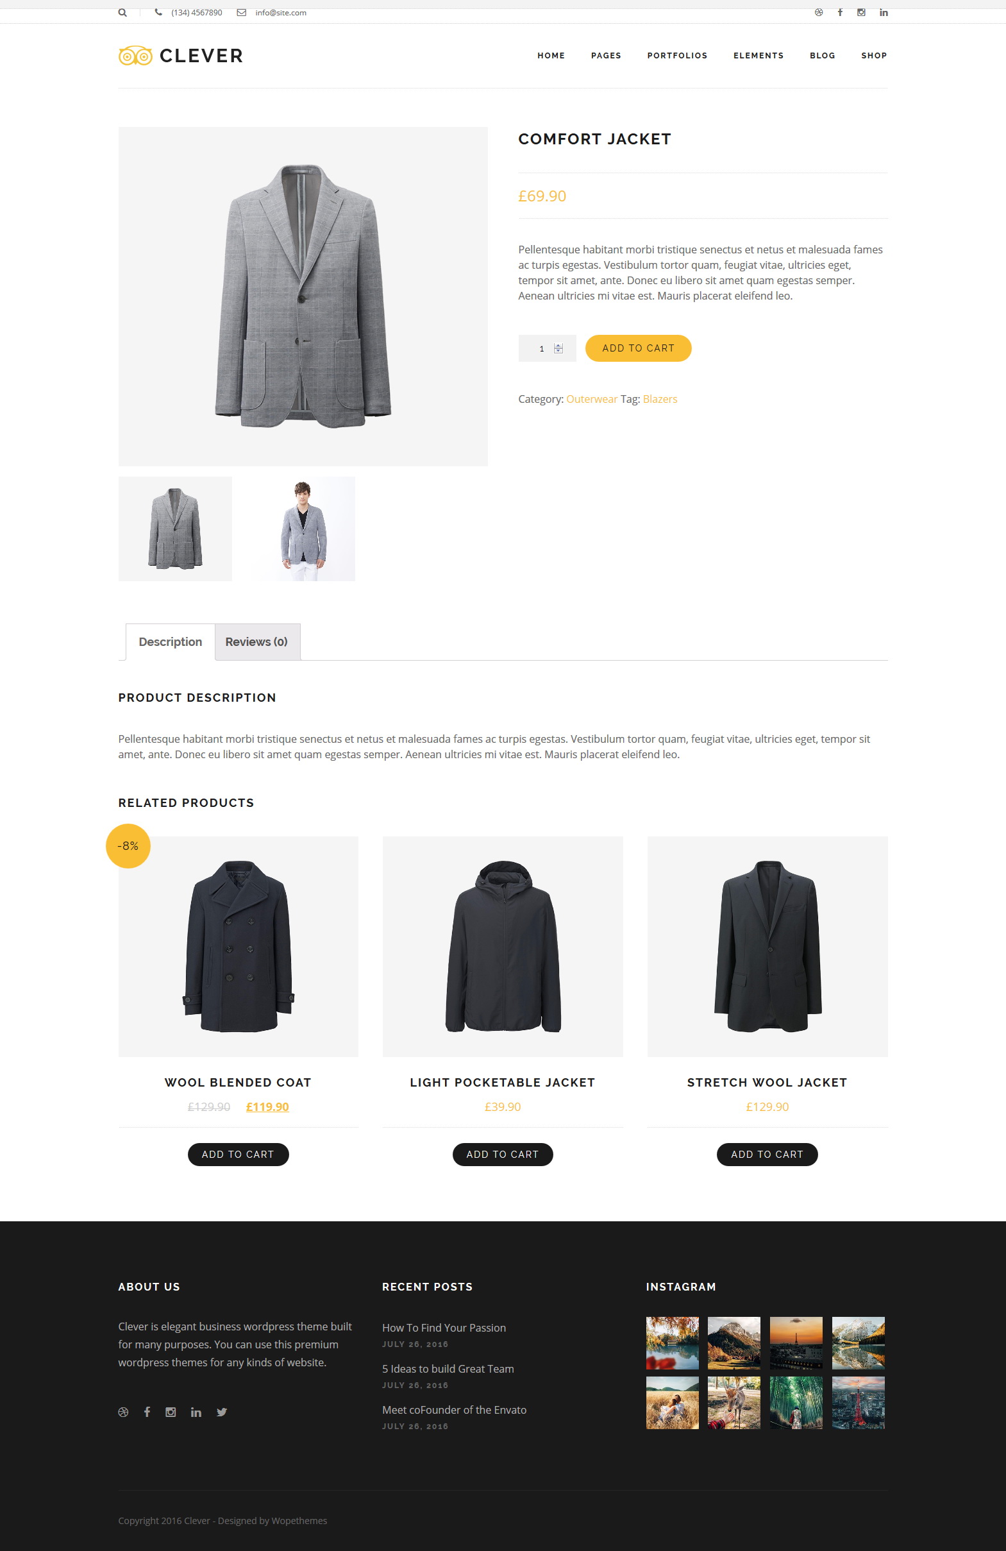Open the Shop menu item
The height and width of the screenshot is (1551, 1006).
(x=874, y=55)
